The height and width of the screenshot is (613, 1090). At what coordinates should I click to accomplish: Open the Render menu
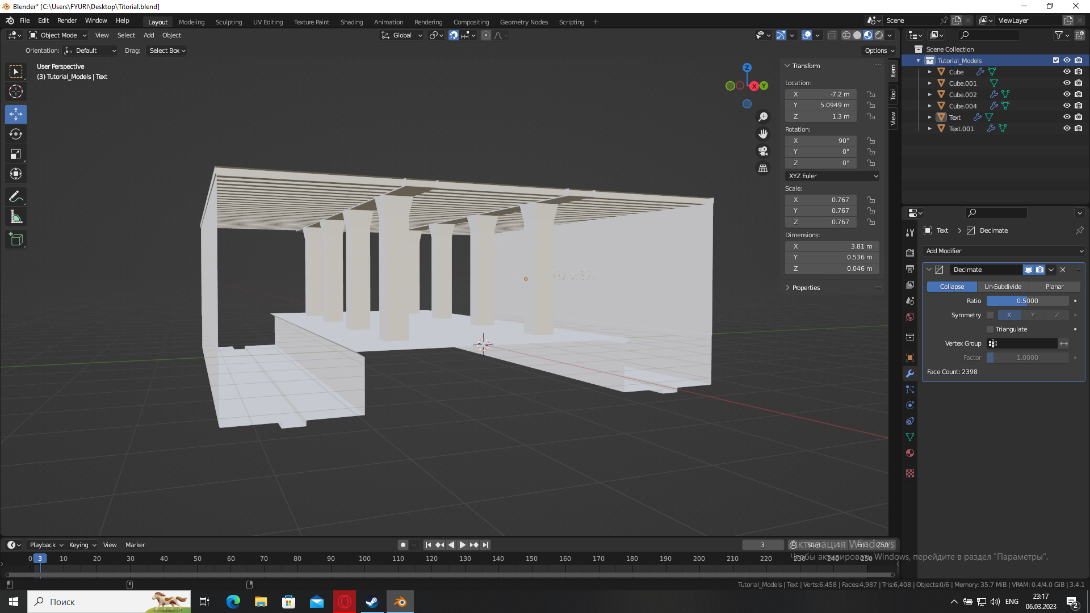click(x=67, y=20)
